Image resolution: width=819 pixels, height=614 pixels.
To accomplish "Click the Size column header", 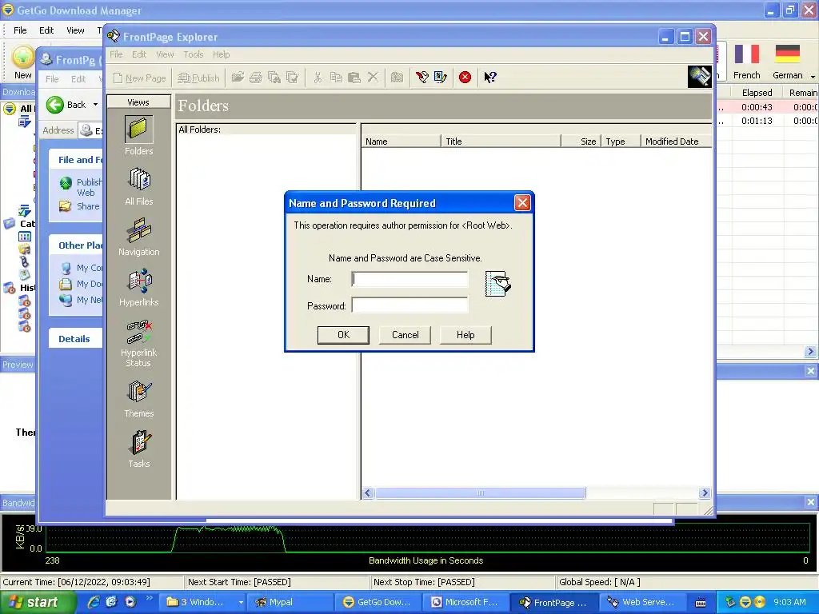I will pos(581,142).
